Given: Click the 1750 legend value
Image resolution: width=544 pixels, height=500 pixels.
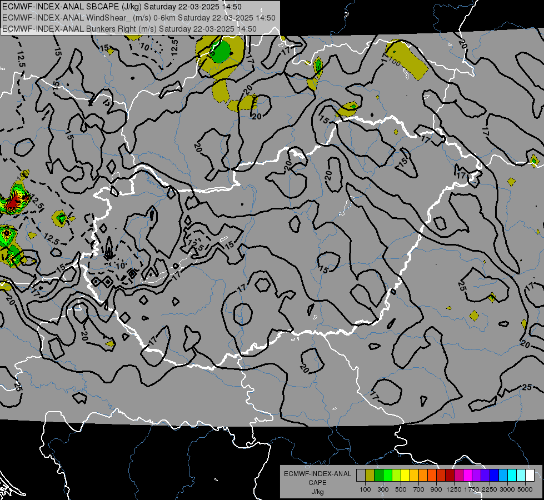Looking at the screenshot, I should [472, 489].
